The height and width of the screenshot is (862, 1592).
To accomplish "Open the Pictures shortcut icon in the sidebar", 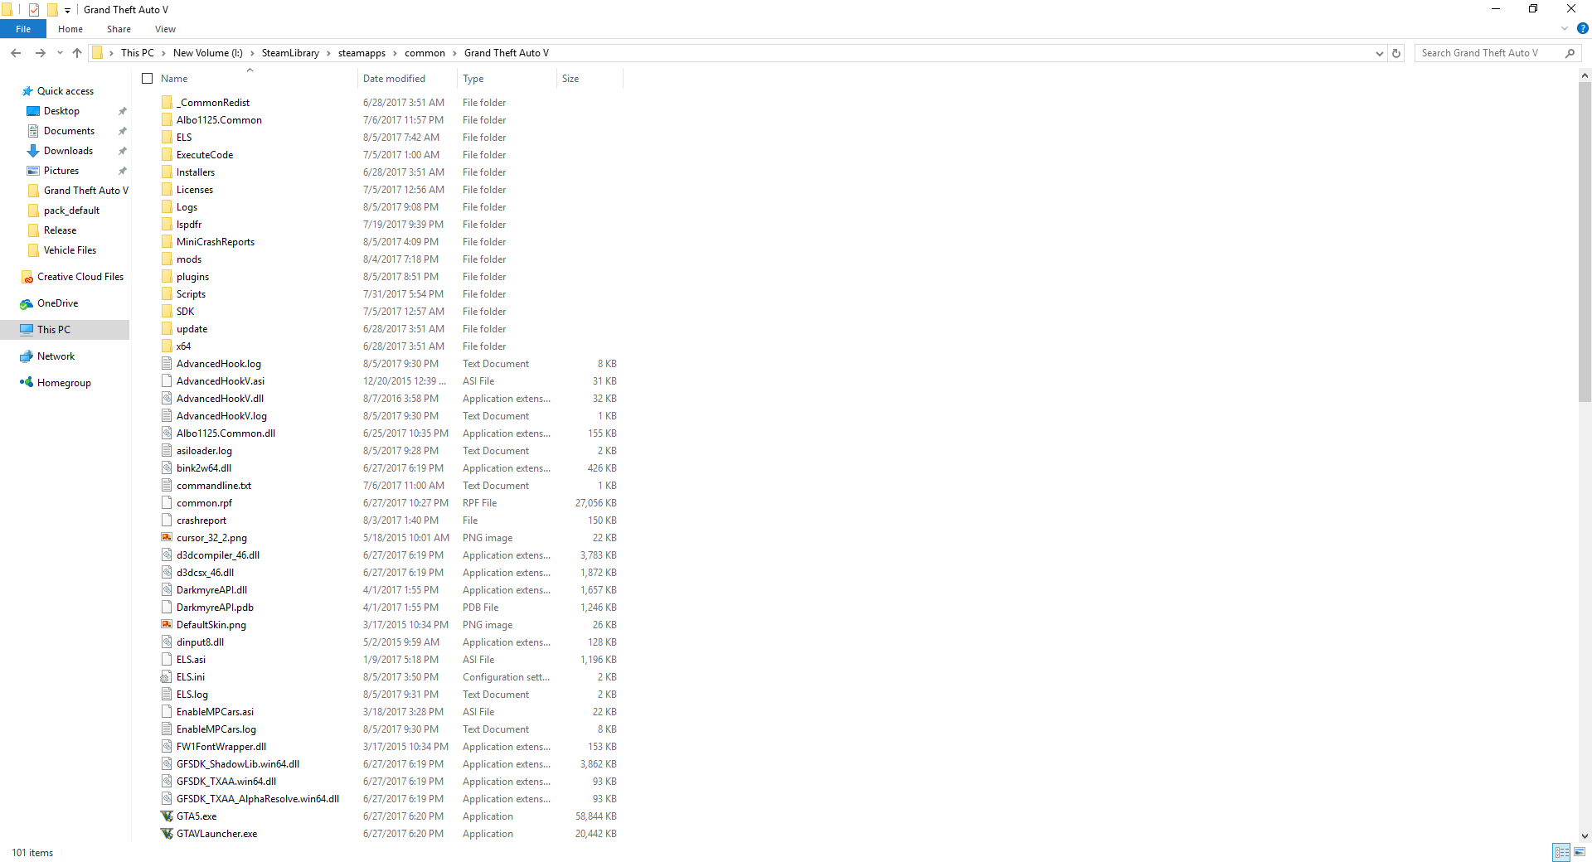I will pos(33,171).
